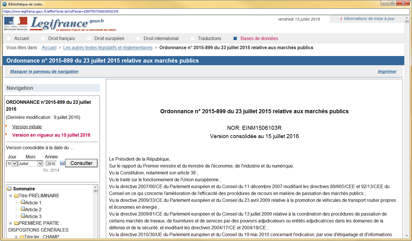Click the République Française Marianne logo
The image size is (412, 241).
[x=16, y=24]
